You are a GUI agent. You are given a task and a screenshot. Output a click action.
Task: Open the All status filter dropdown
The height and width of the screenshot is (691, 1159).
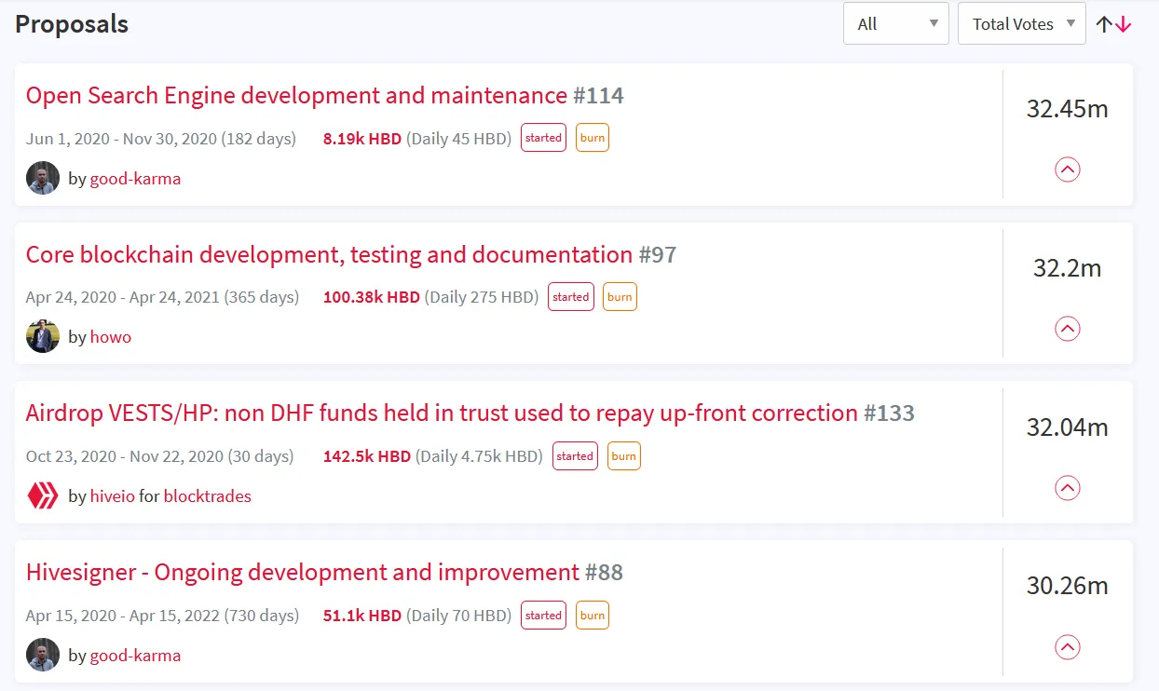tap(895, 24)
